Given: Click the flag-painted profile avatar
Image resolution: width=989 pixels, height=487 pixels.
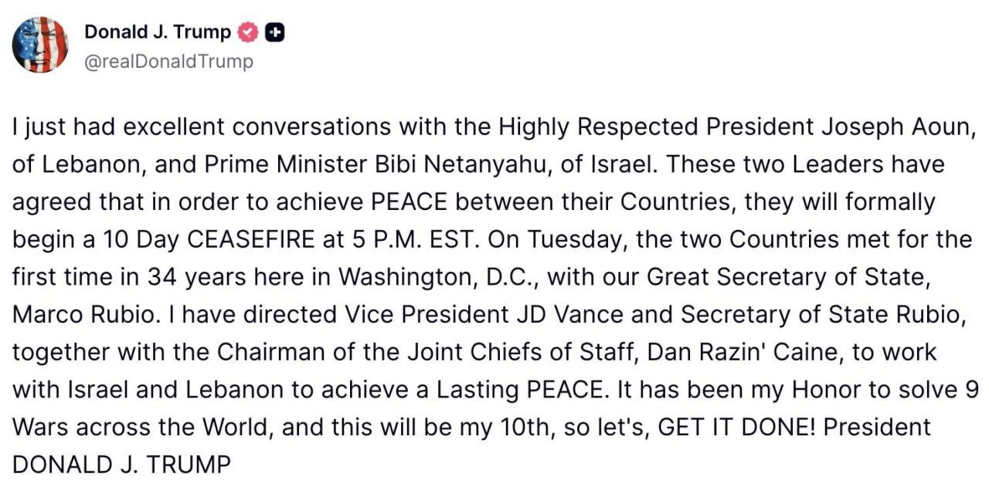Looking at the screenshot, I should [40, 45].
